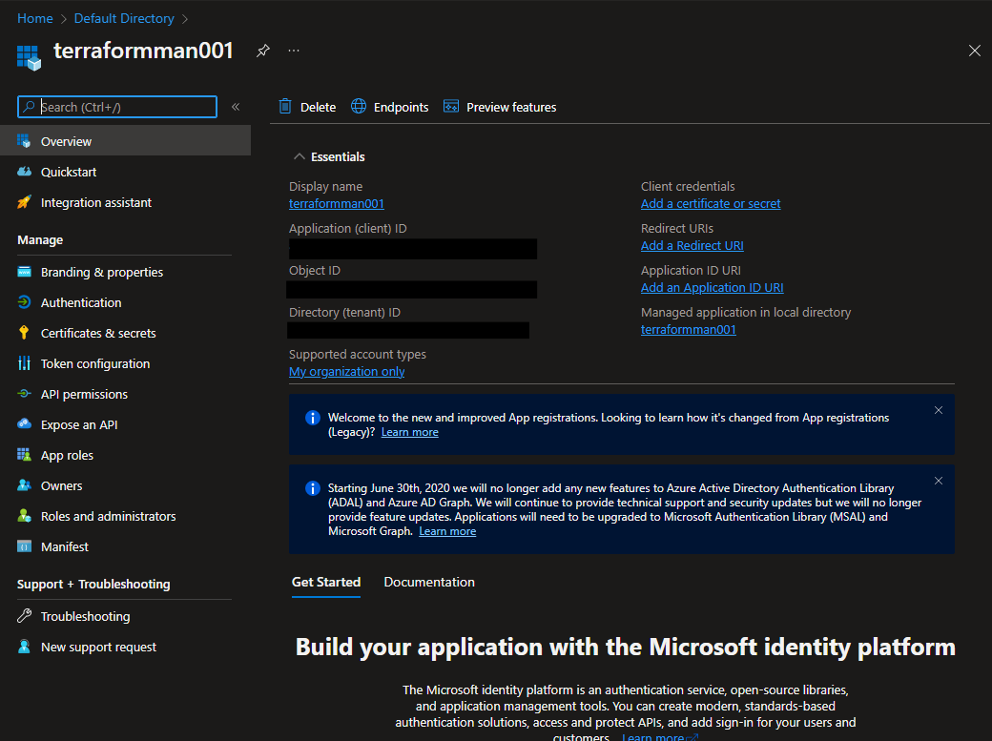Open the Overview menu item
The image size is (992, 741).
[125, 141]
